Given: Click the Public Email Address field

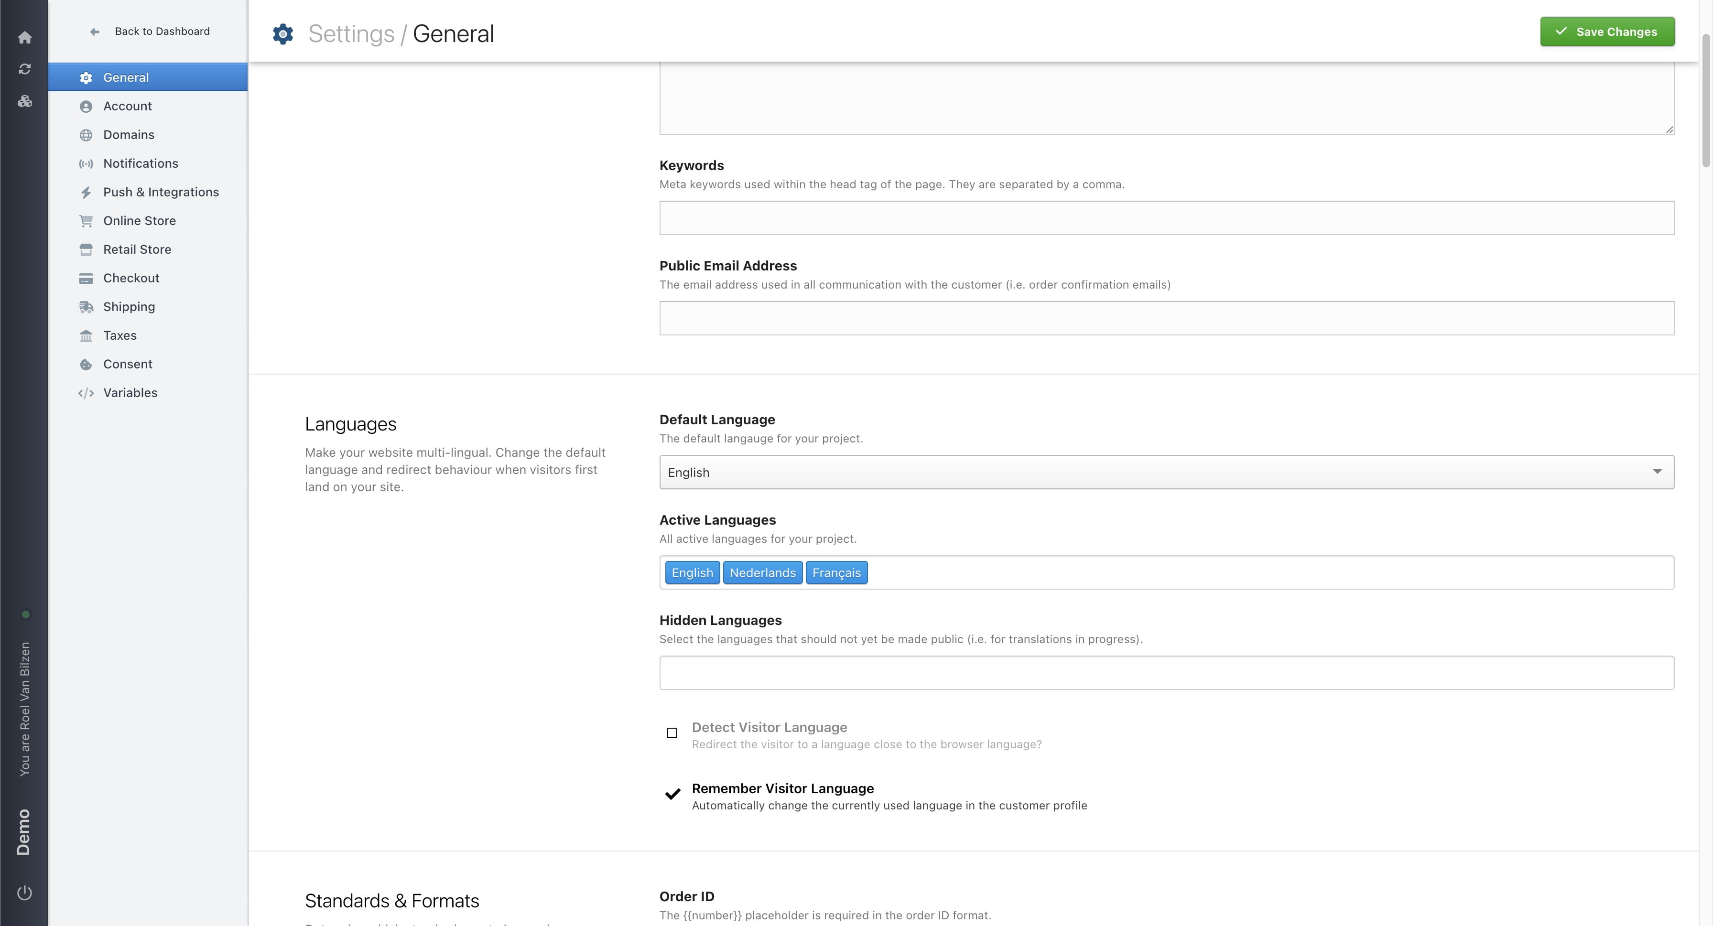Looking at the screenshot, I should [1166, 318].
